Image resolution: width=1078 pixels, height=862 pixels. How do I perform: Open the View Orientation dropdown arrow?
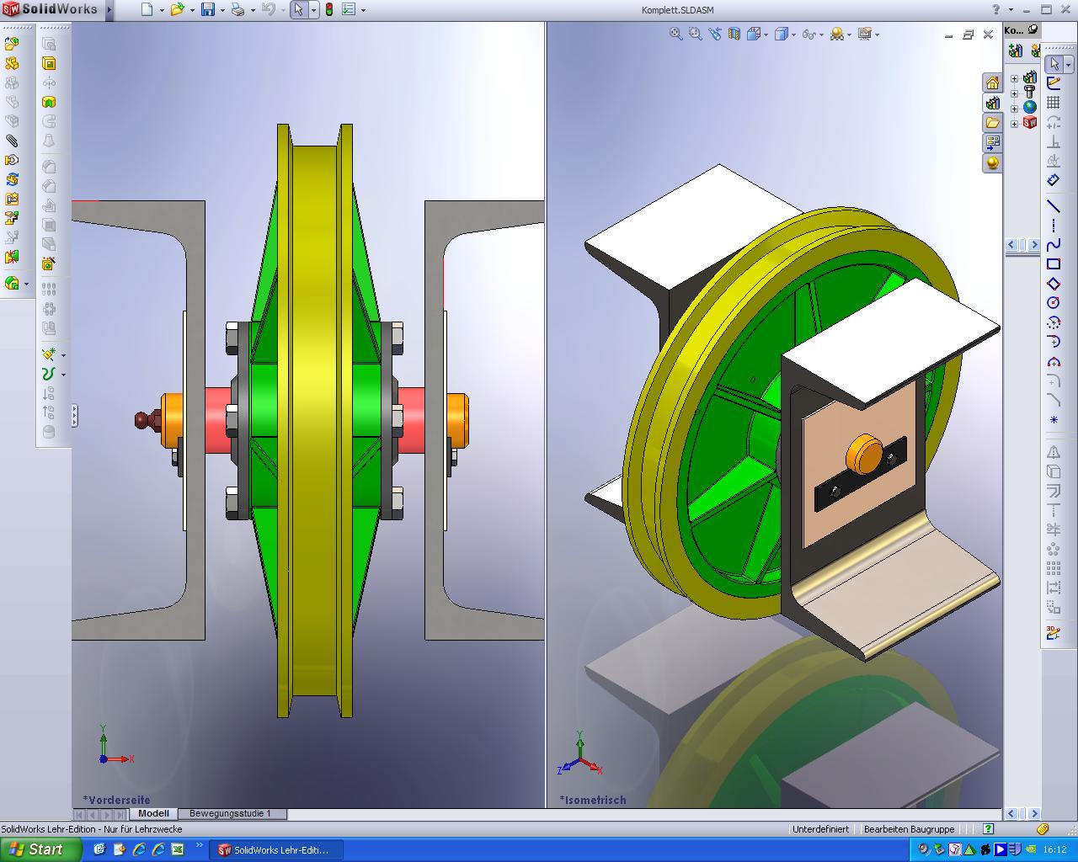(x=767, y=35)
